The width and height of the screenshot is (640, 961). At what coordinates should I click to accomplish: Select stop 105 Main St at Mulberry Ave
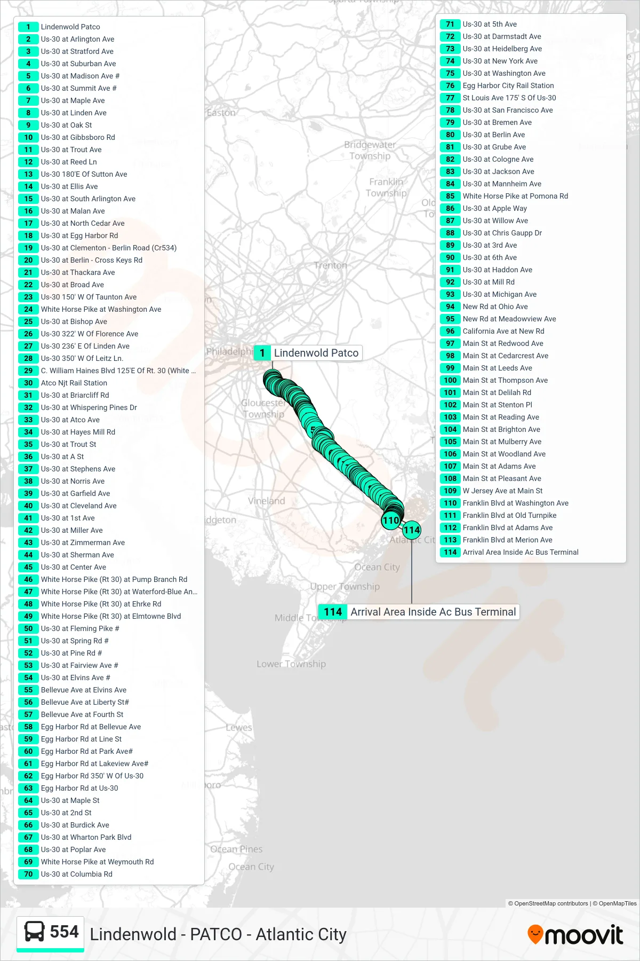point(491,442)
